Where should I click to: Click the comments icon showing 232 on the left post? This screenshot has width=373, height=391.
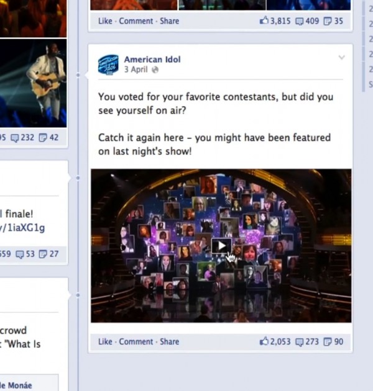tap(15, 138)
